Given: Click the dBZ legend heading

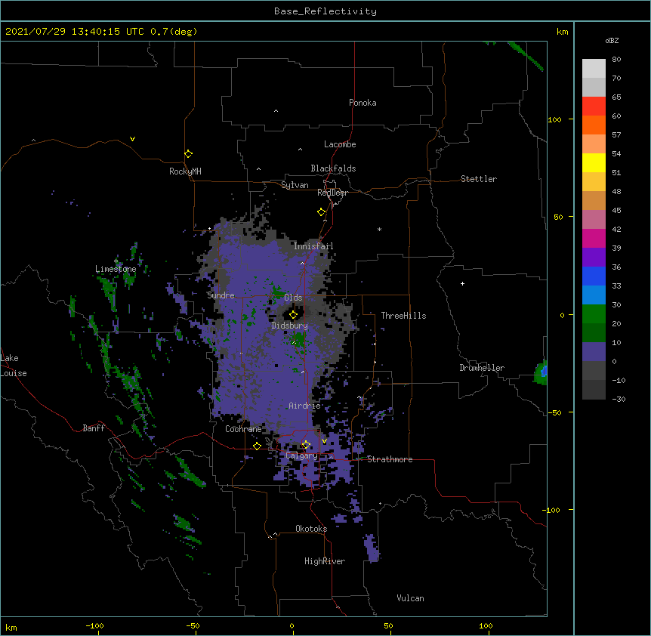Looking at the screenshot, I should [x=612, y=40].
